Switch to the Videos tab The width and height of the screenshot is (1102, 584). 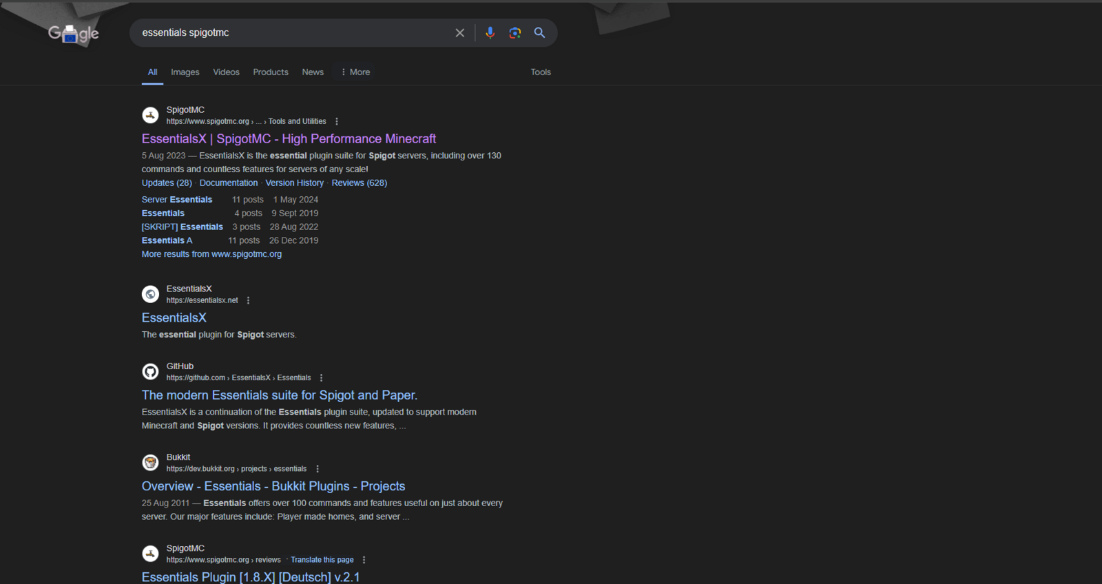[x=226, y=72]
